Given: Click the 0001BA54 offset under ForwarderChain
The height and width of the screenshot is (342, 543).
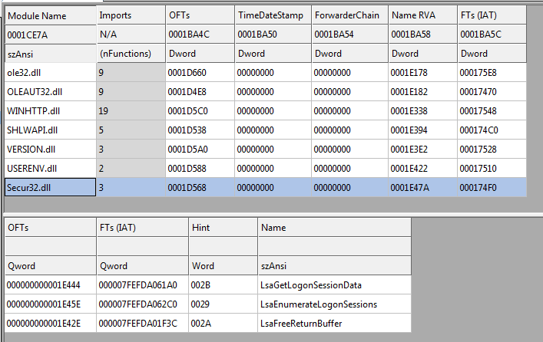Looking at the screenshot, I should tap(349, 35).
